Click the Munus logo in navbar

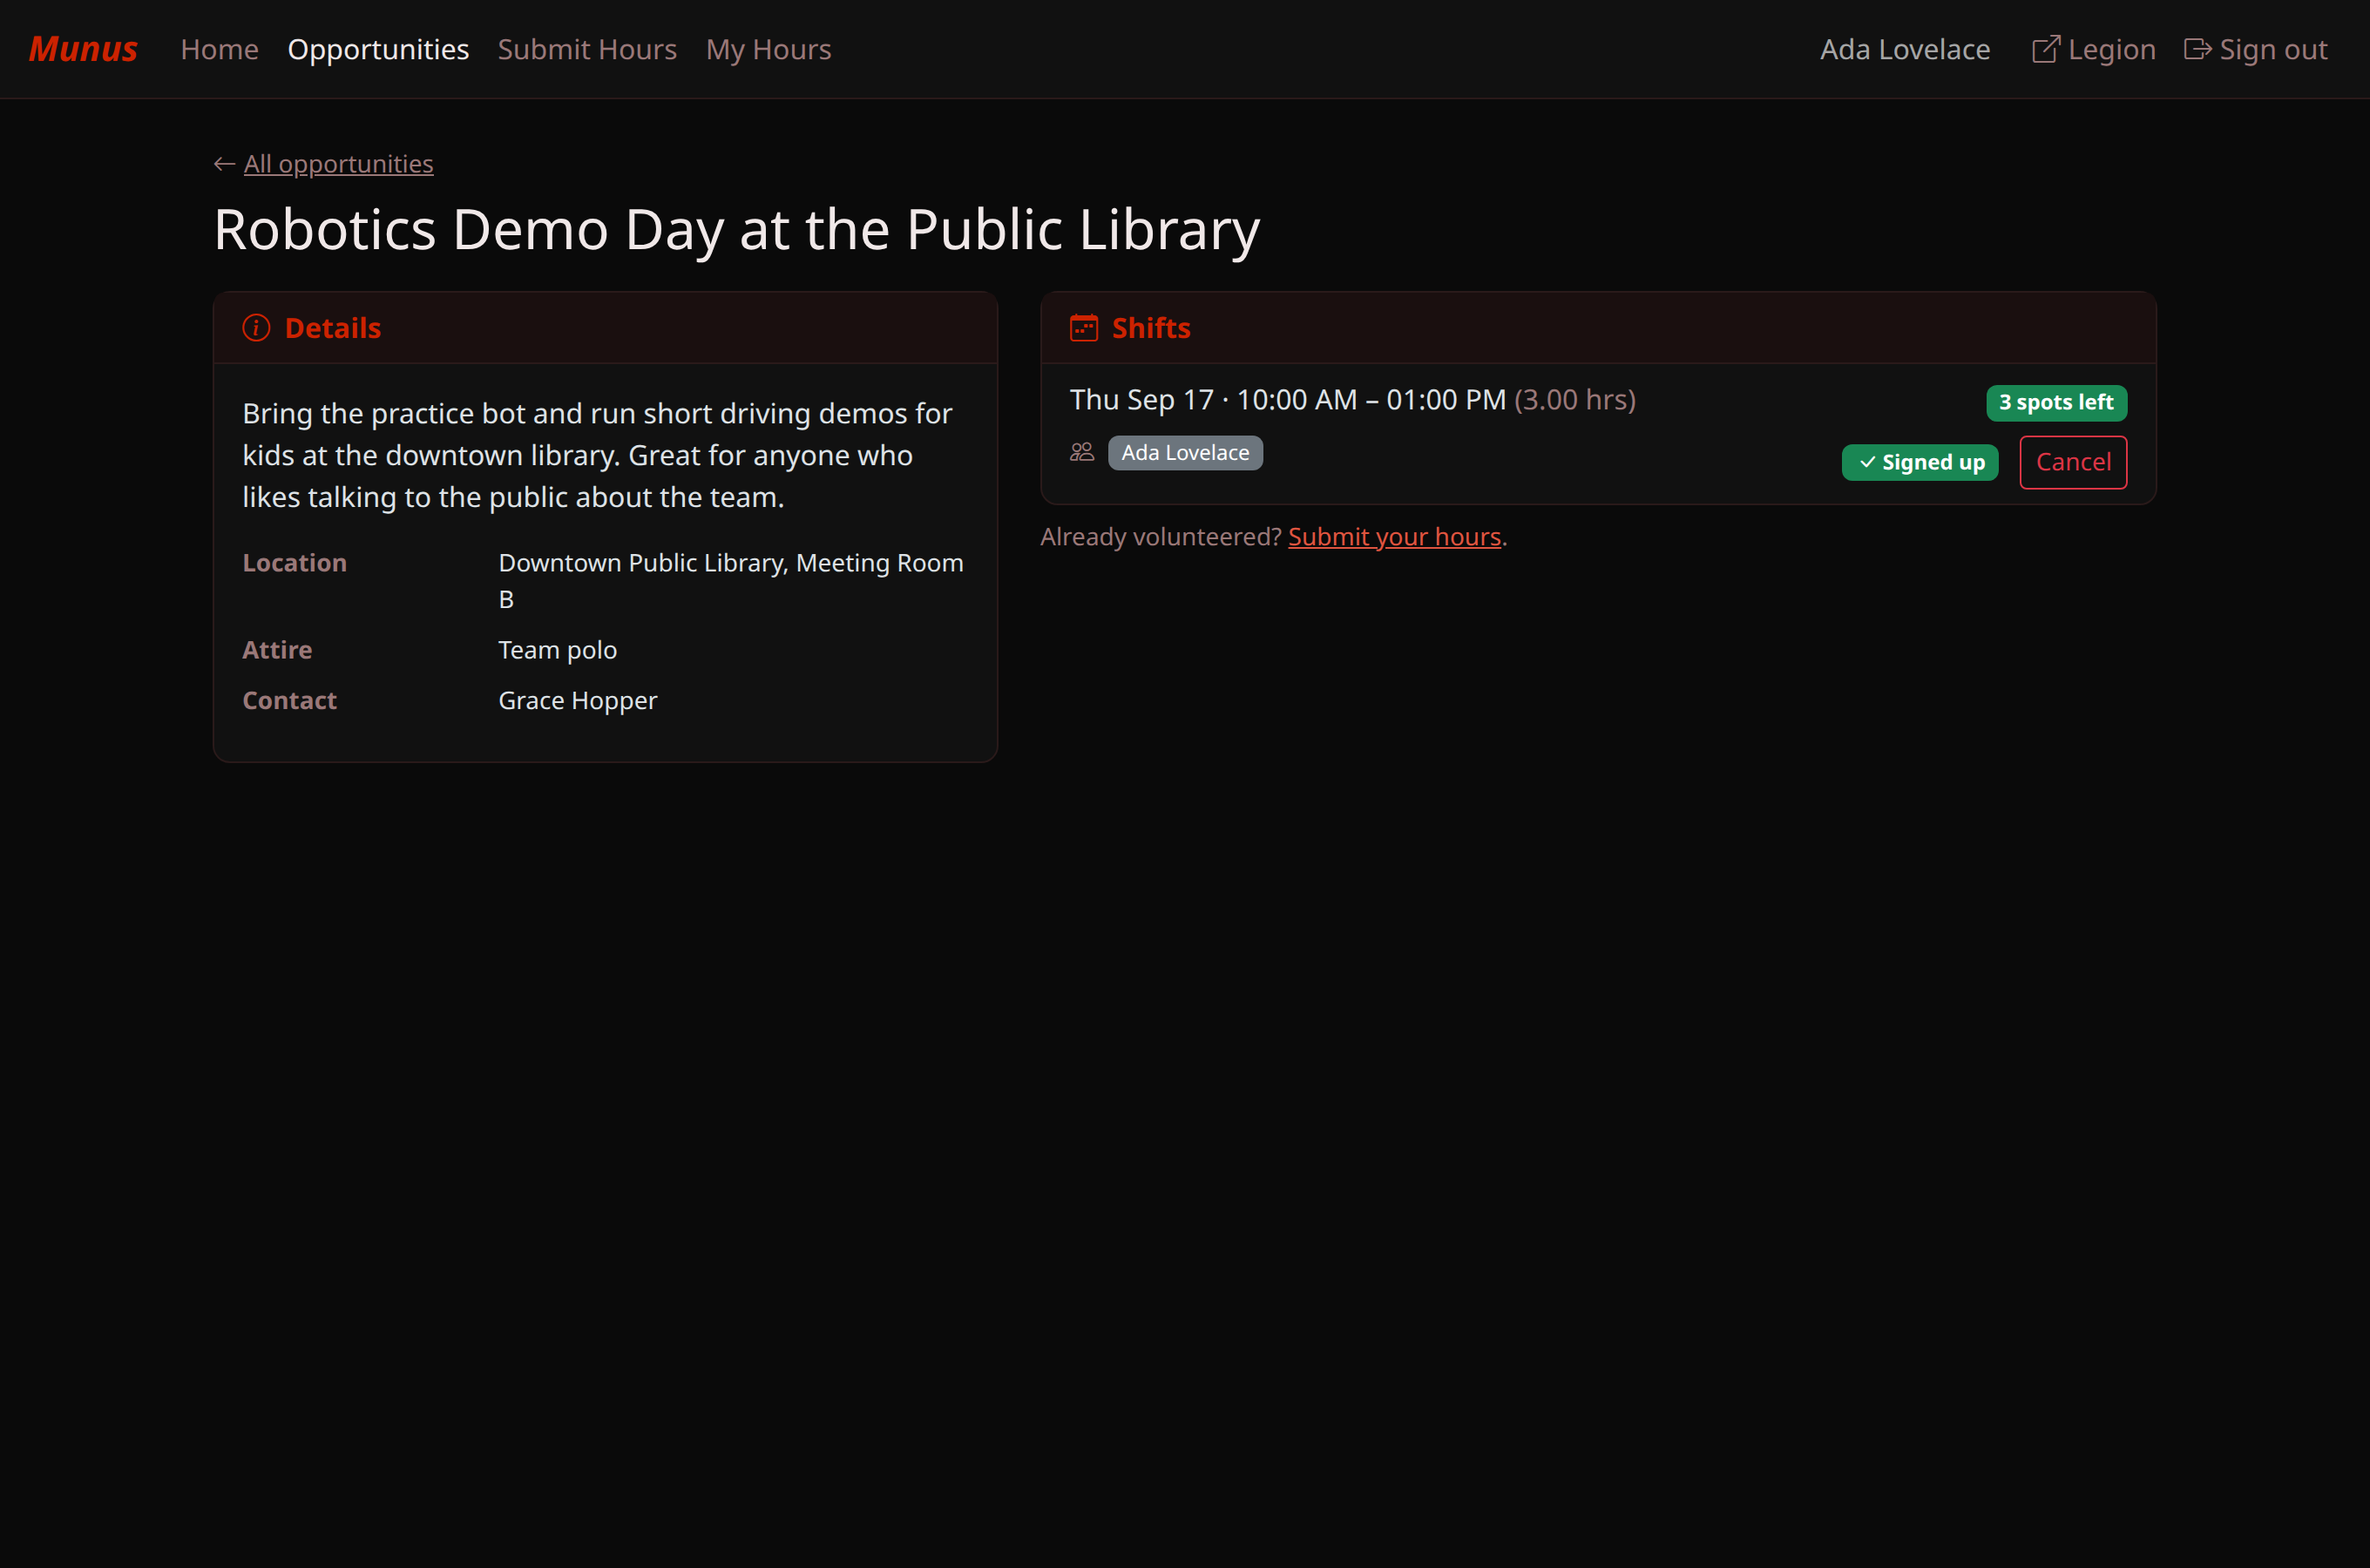[x=83, y=49]
